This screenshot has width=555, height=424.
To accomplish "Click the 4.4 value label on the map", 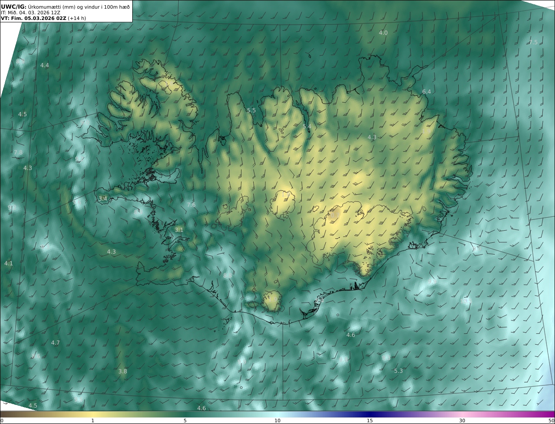I will [45, 65].
